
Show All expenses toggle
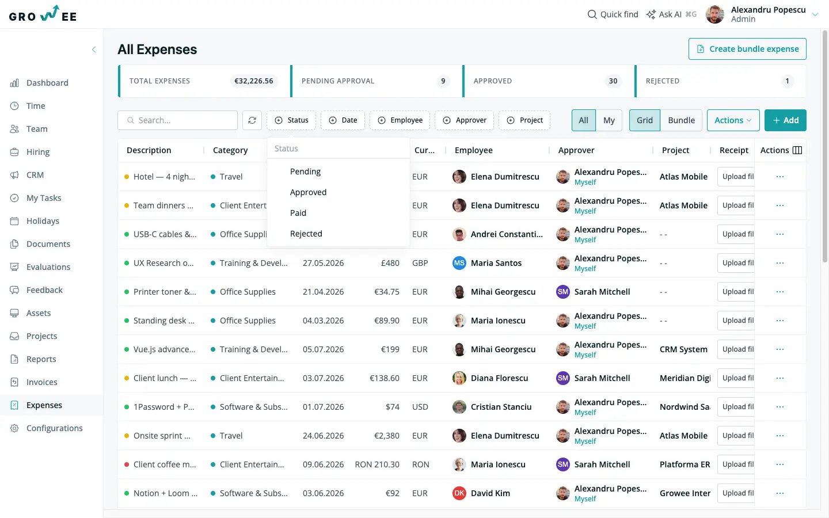pyautogui.click(x=584, y=120)
